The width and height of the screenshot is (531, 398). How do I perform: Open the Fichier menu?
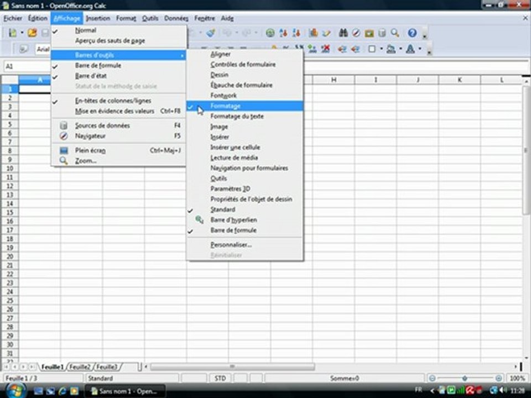(13, 18)
